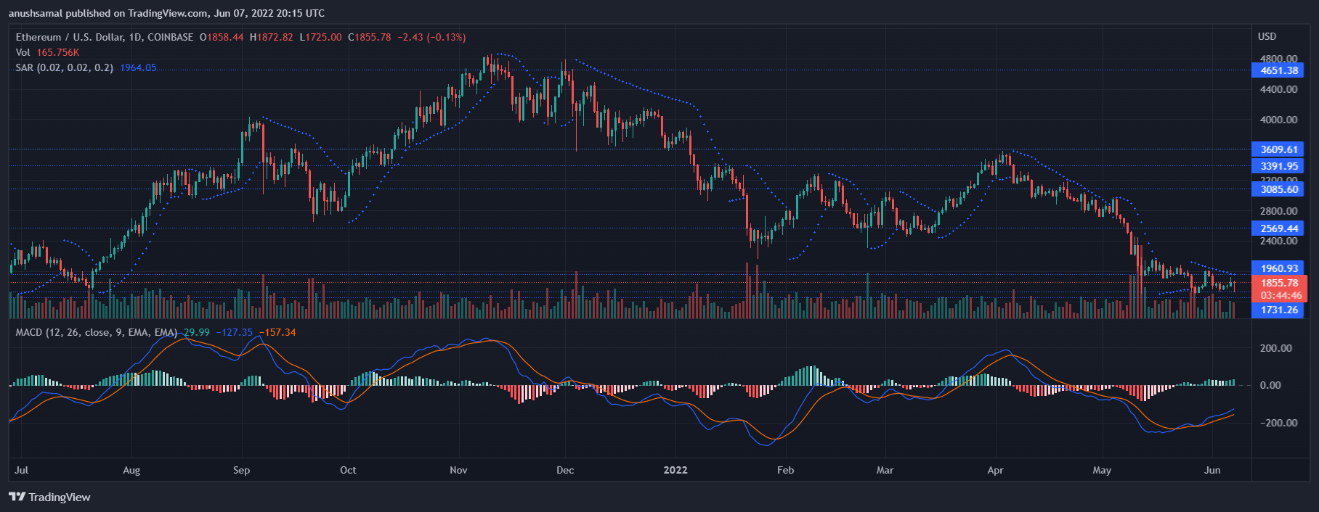The image size is (1319, 512).
Task: Click the Apr time axis label
Action: coord(996,470)
